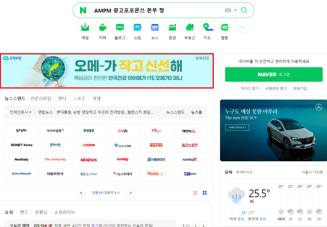Select the 쇼핑라이브 tab
Screen dimensions: 327x227
[x=65, y=212]
